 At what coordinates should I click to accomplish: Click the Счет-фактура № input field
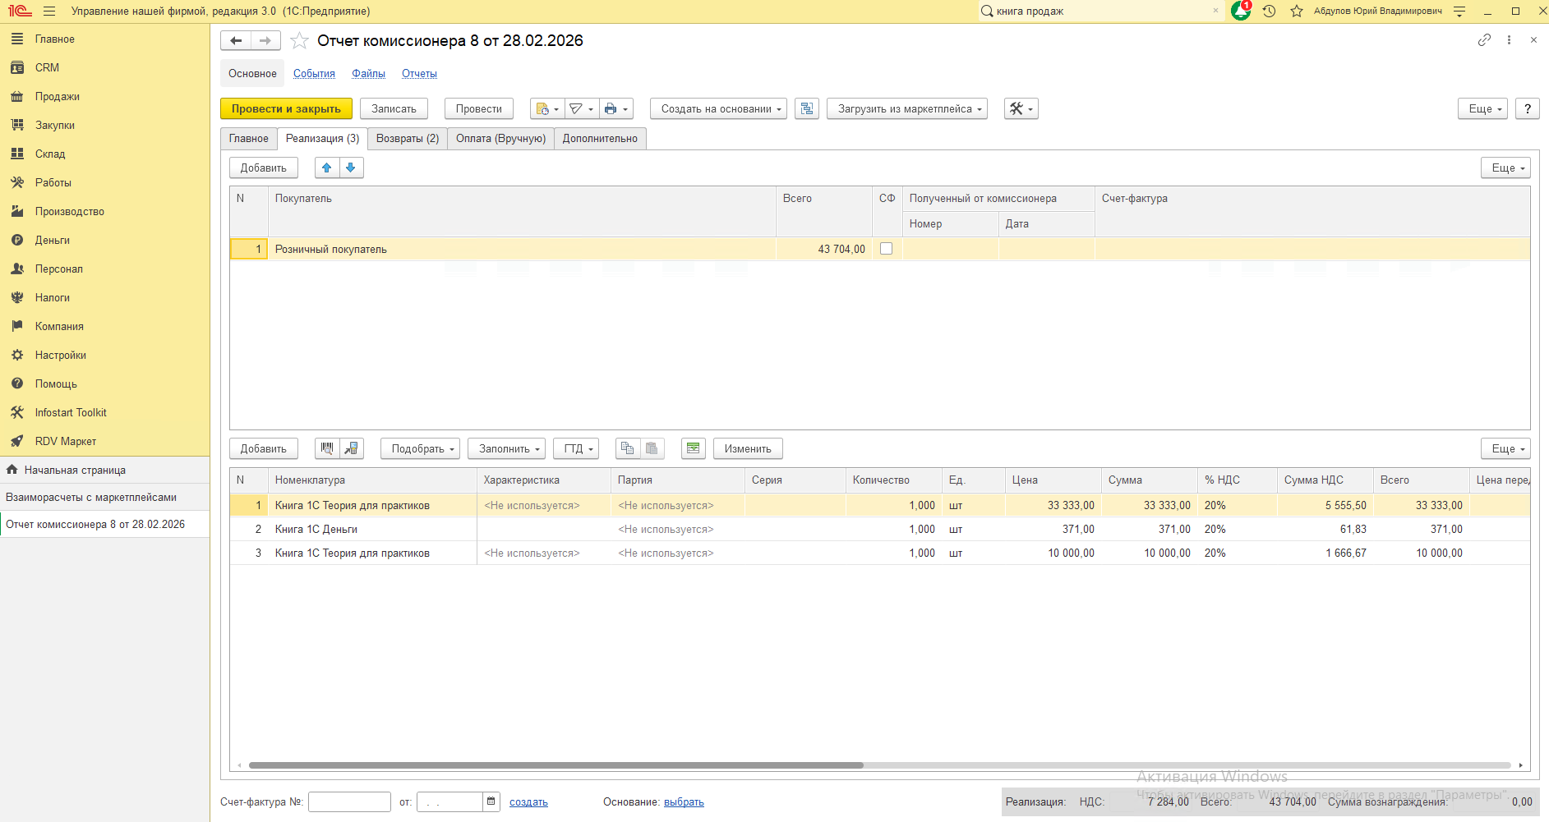(x=349, y=801)
